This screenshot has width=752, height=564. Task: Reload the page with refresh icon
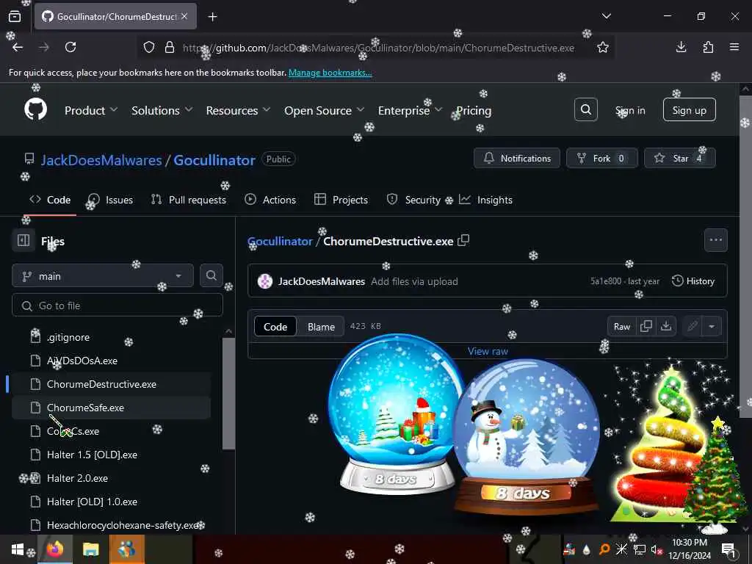pyautogui.click(x=70, y=47)
